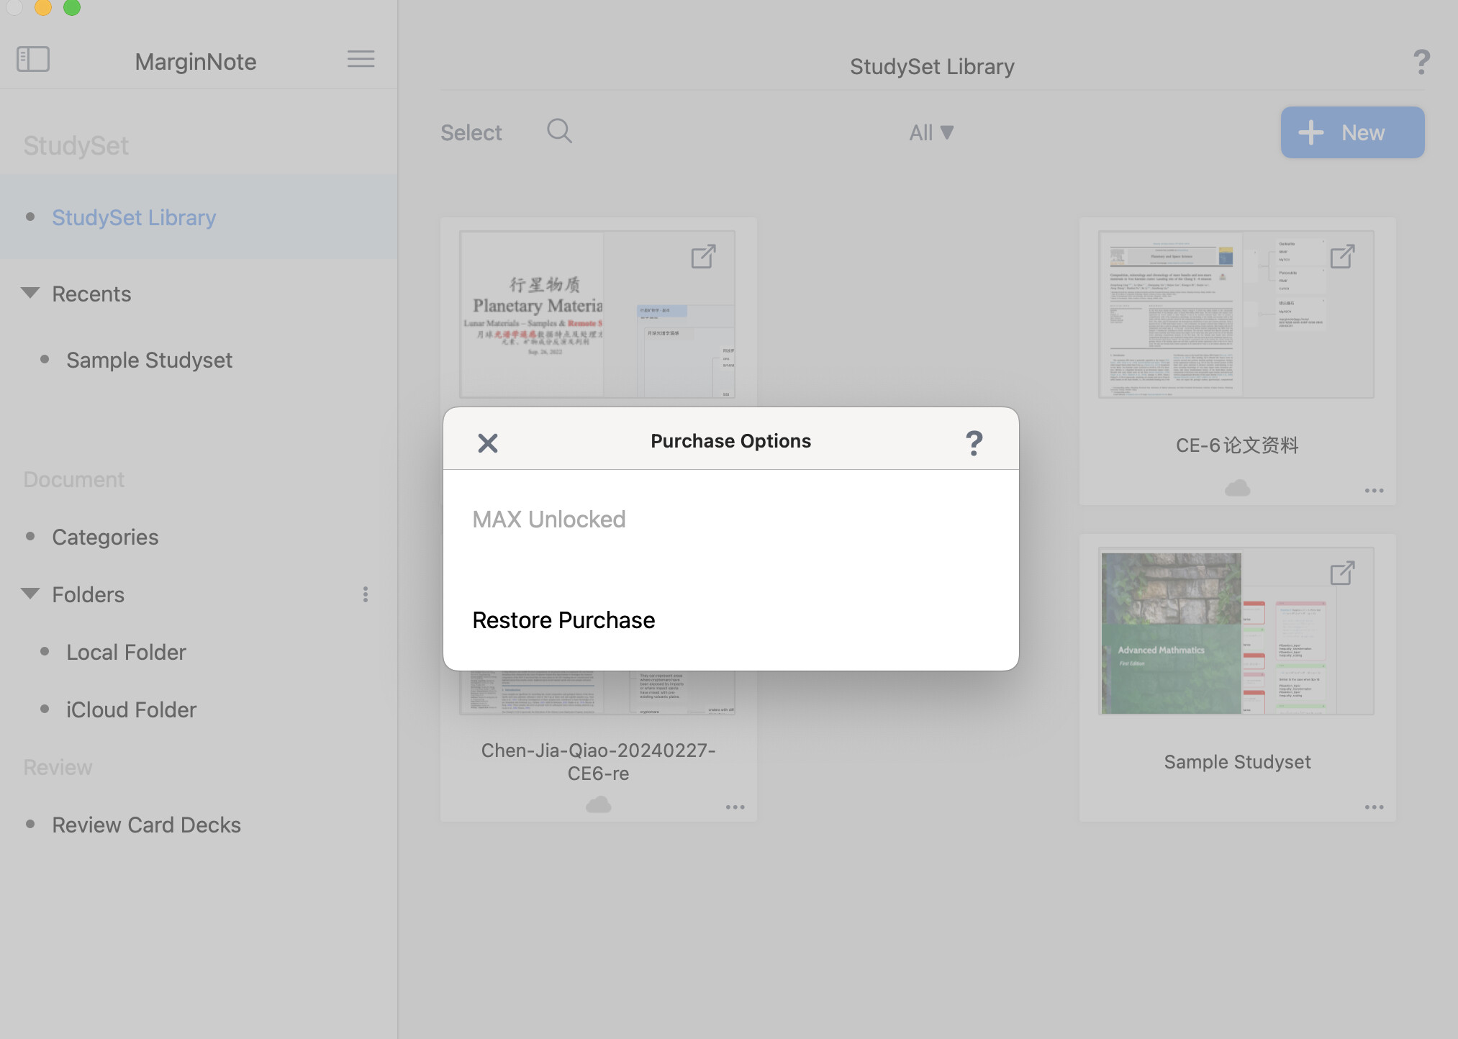
Task: Open help in Purchase Options dialog
Action: click(974, 443)
